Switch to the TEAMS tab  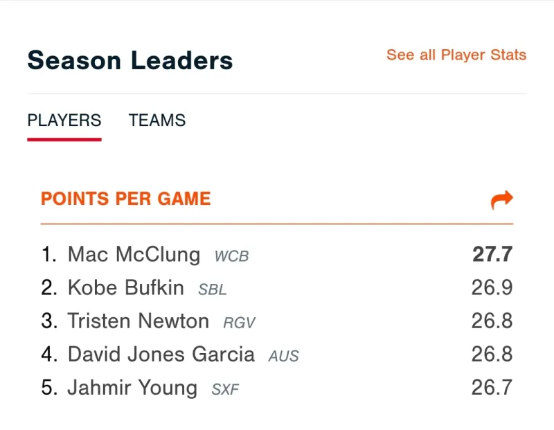tap(157, 120)
